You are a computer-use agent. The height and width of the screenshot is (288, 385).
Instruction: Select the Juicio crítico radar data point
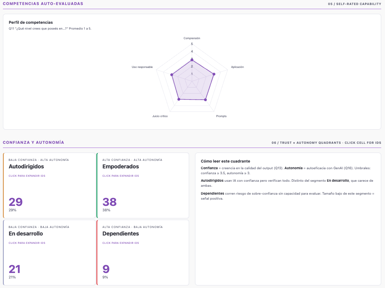[179, 99]
